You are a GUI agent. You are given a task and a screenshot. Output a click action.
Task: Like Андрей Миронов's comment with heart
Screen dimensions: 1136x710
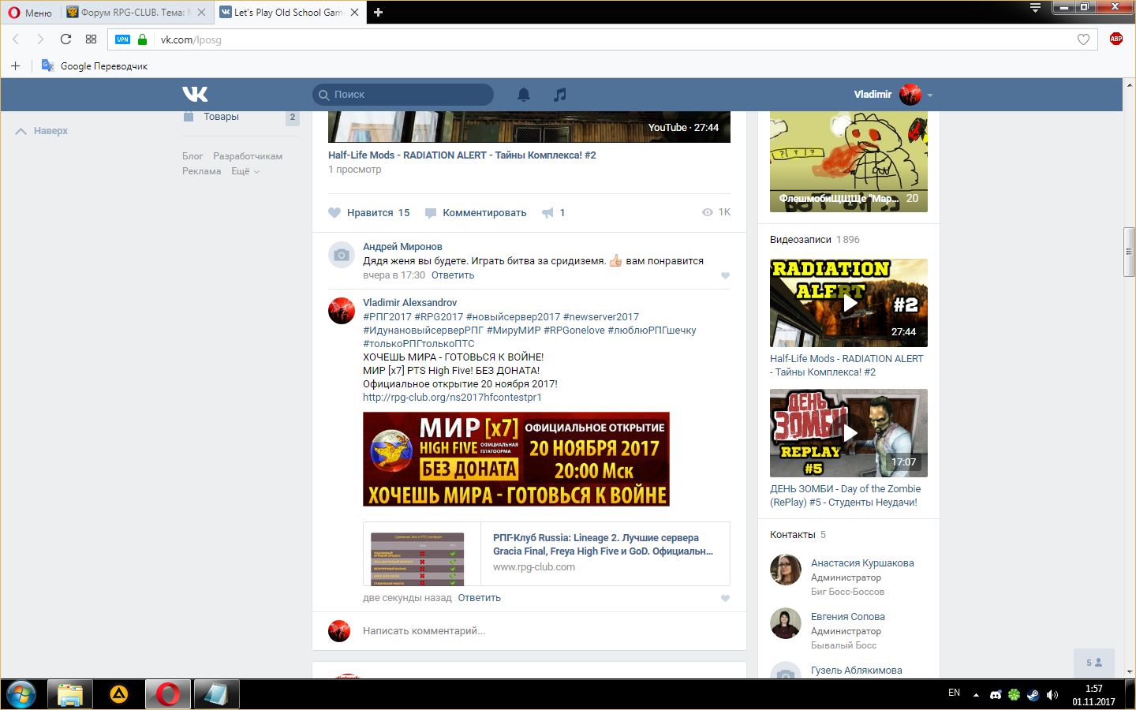725,276
